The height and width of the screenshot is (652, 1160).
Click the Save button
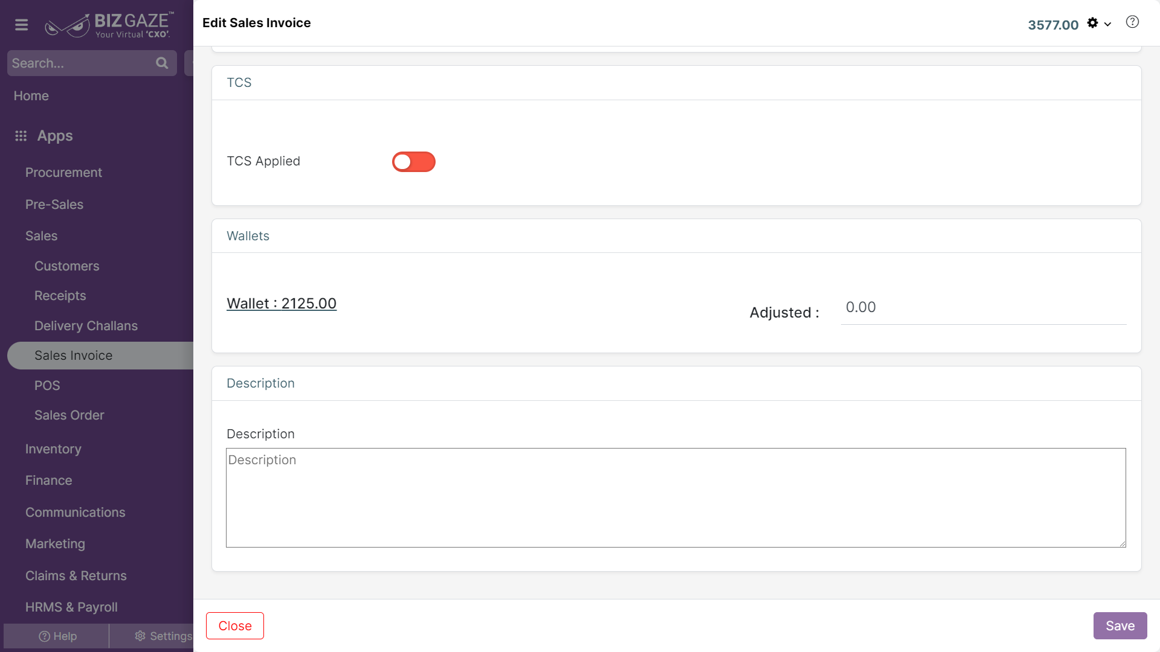1120,626
